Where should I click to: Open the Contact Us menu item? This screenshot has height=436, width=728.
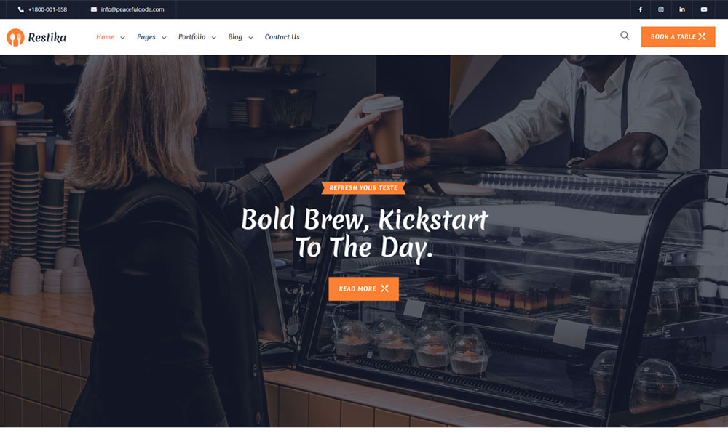pos(282,36)
